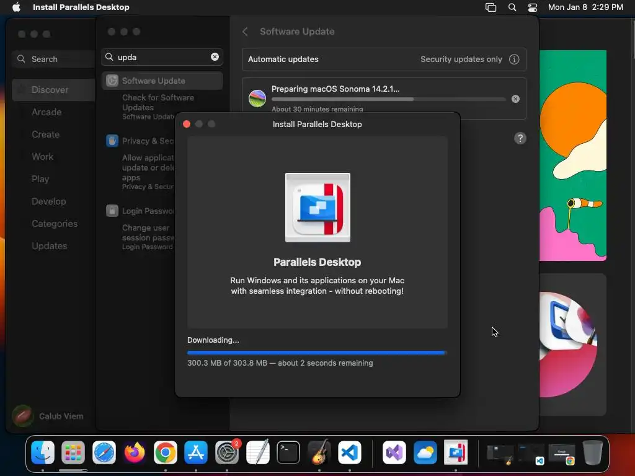Click the macOS Sonoma update icon

(x=257, y=99)
